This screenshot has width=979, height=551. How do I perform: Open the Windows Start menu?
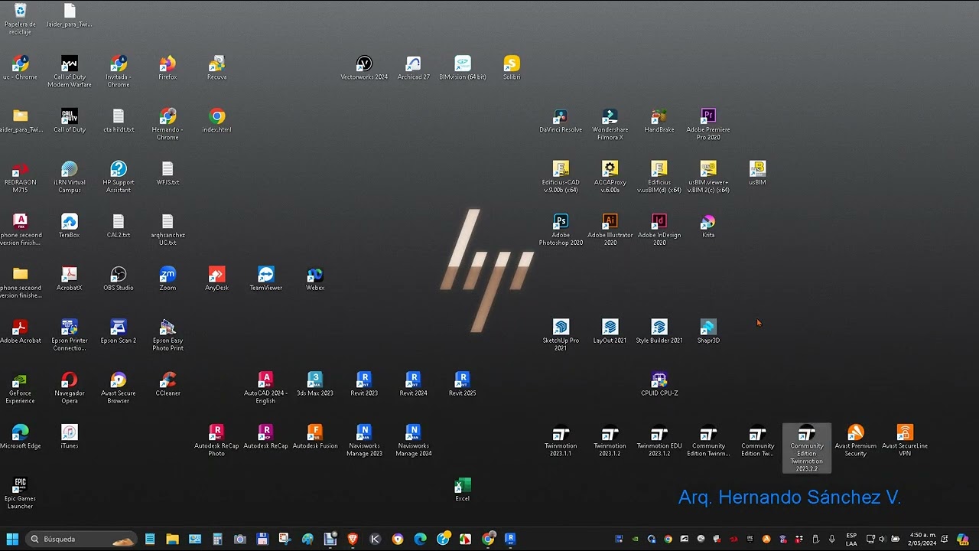pos(12,539)
